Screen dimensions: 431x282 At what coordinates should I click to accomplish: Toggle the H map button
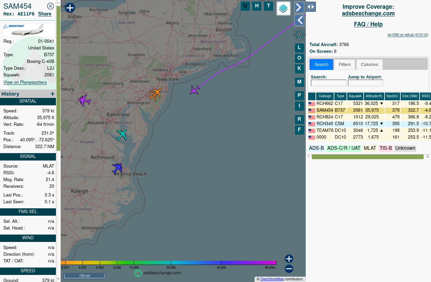(x=257, y=6)
